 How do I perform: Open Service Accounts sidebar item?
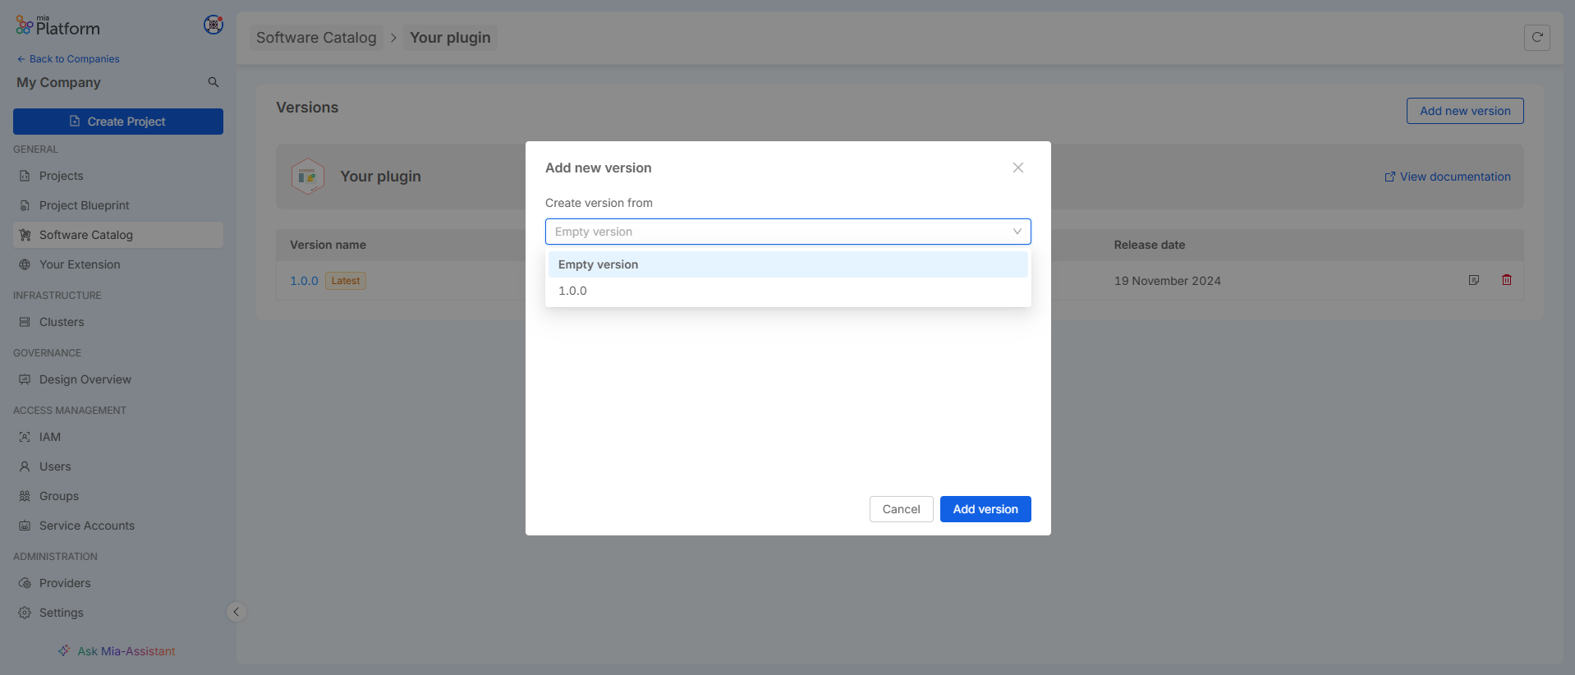coord(118,526)
